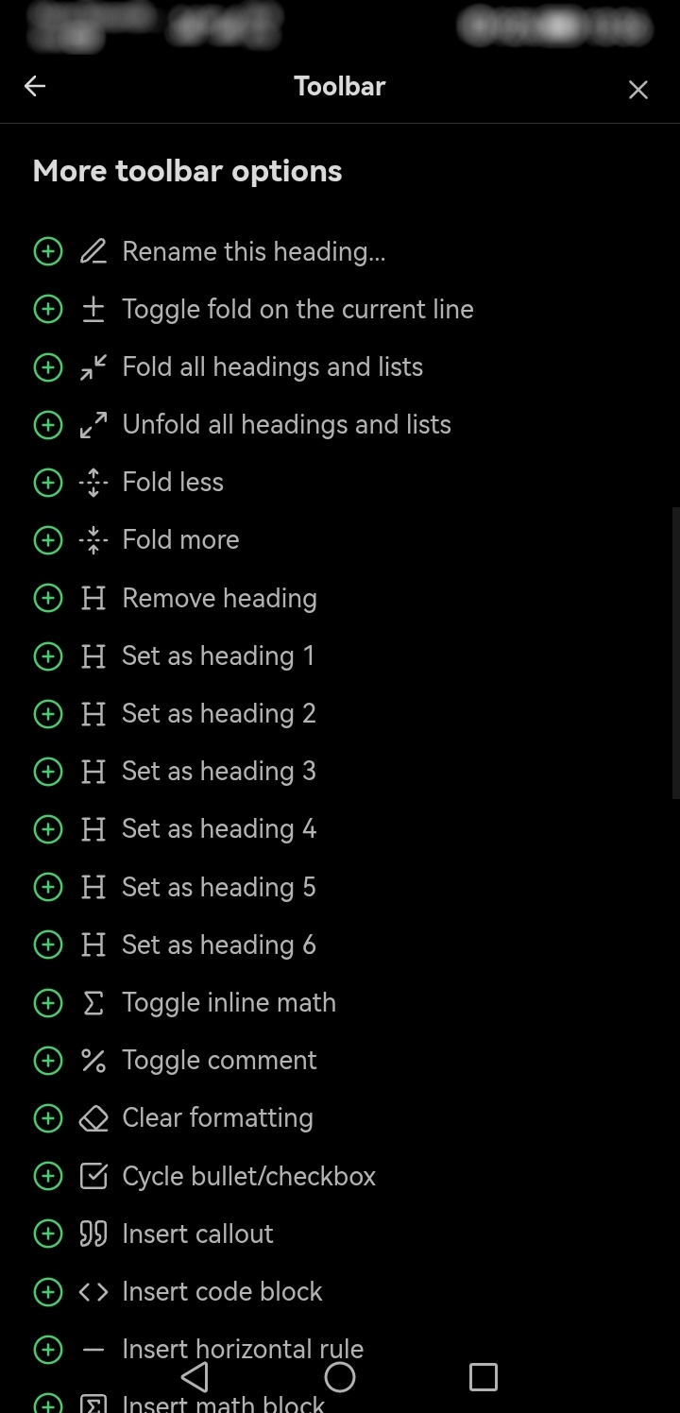Add Set as heading 1 to toolbar
680x1413 pixels.
pos(48,655)
